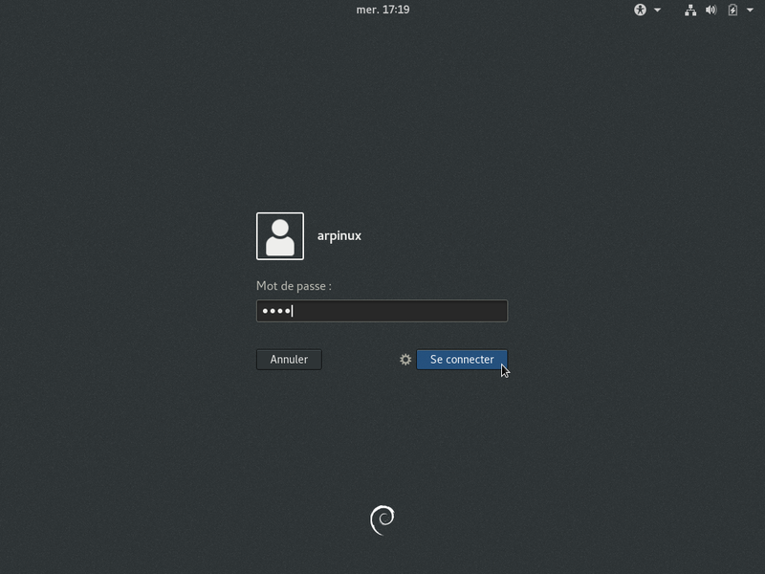
Task: Click the empty top bar left of the clock
Action: click(x=191, y=10)
